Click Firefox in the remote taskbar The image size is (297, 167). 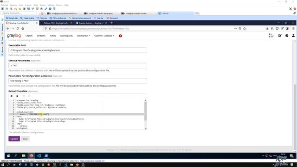[x=31, y=156]
